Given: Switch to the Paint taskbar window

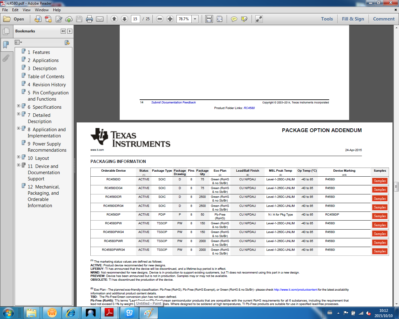Looking at the screenshot, I should pyautogui.click(x=148, y=312).
